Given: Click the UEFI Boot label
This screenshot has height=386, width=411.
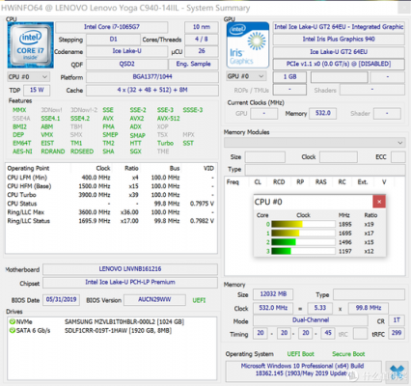Looking at the screenshot, I should pyautogui.click(x=300, y=354).
